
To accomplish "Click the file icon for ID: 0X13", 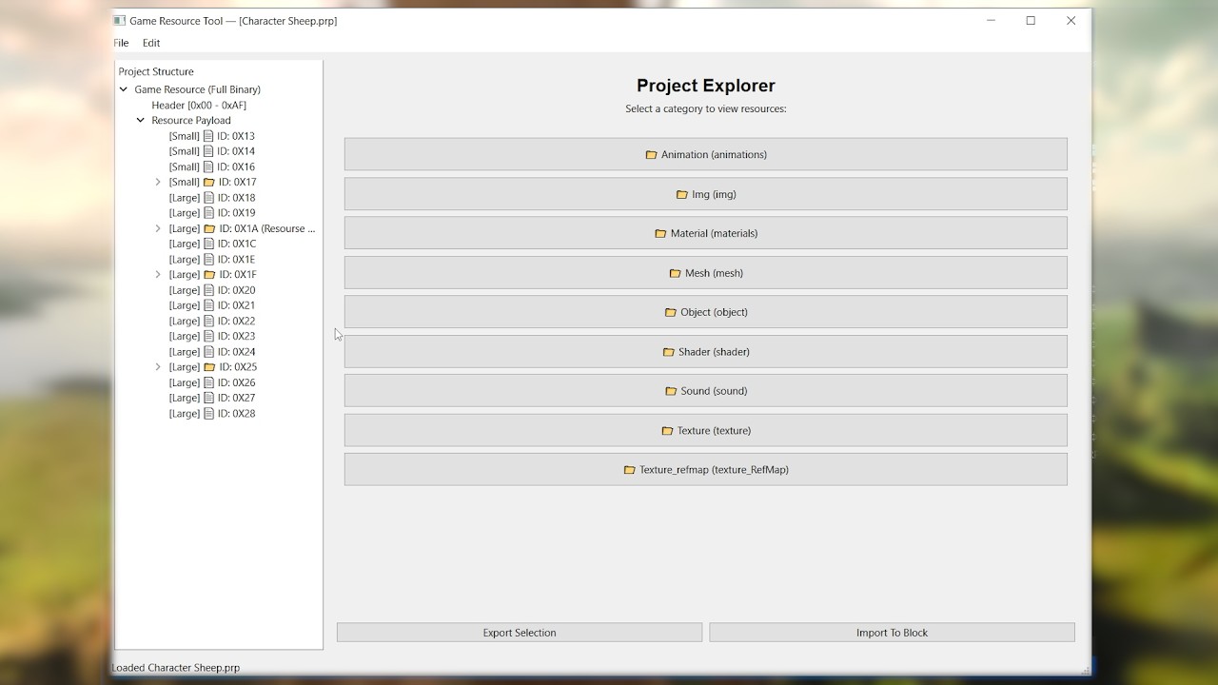I will (x=208, y=136).
